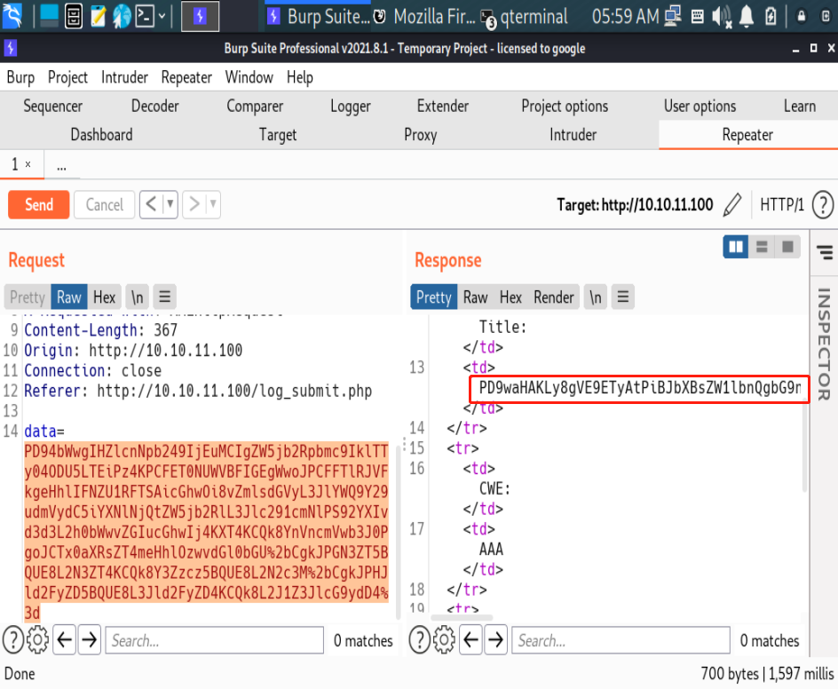Image resolution: width=838 pixels, height=689 pixels.
Task: Switch to the Proxy tab
Action: (x=421, y=135)
